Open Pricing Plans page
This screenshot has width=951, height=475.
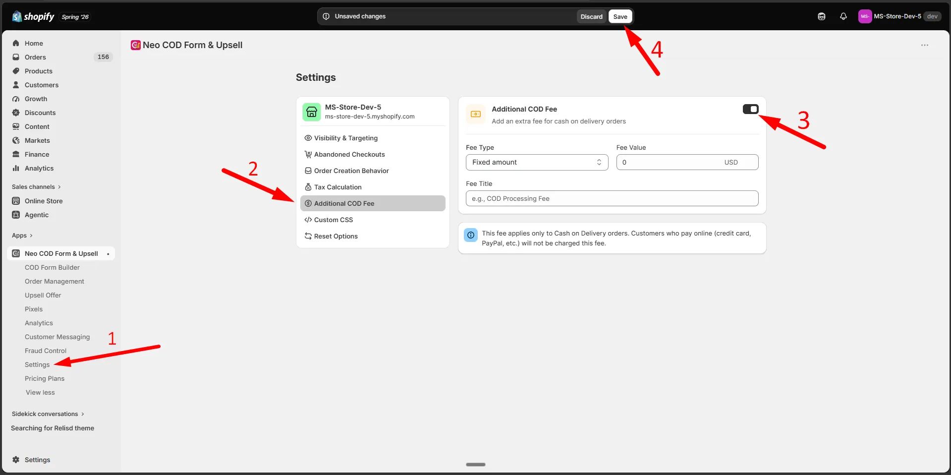pos(45,378)
